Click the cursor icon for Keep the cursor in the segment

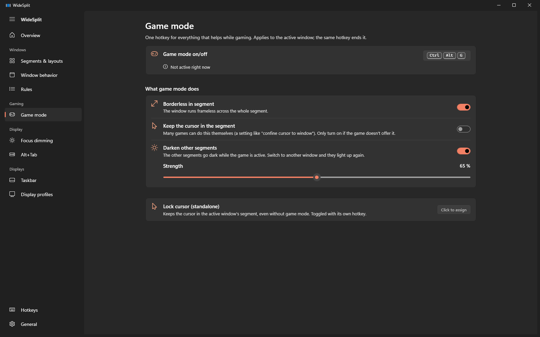coord(154,126)
